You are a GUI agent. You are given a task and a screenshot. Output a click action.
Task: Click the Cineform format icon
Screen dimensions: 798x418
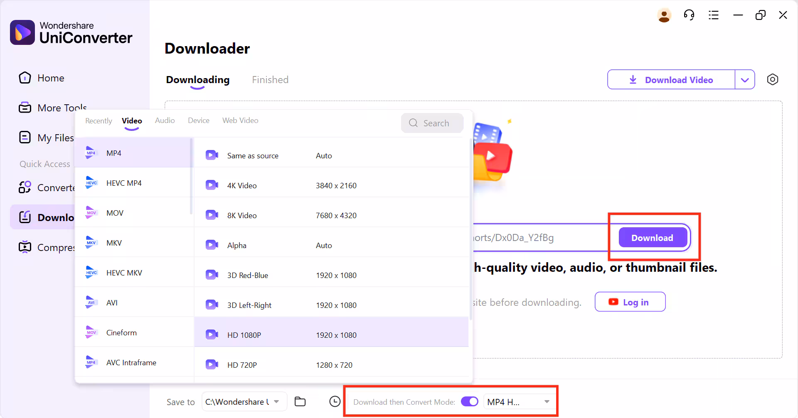tap(91, 332)
